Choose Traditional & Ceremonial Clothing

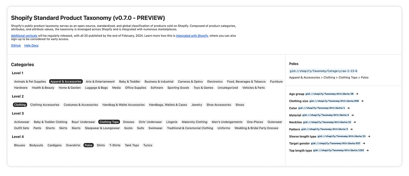[x=190, y=128]
